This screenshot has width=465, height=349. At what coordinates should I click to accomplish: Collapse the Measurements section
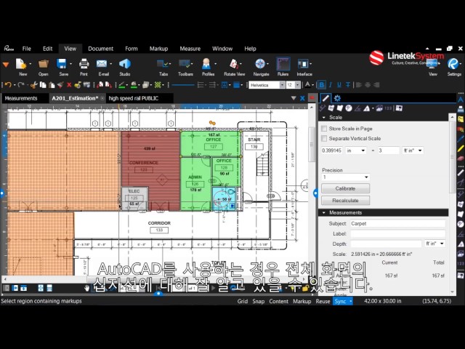pos(324,213)
